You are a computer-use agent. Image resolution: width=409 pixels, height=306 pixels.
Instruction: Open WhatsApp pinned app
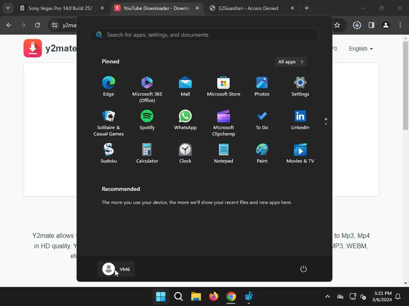pyautogui.click(x=185, y=120)
